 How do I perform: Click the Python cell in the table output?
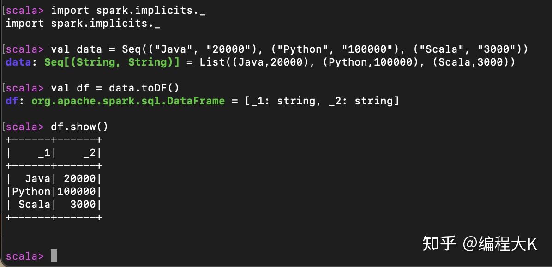tap(31, 191)
